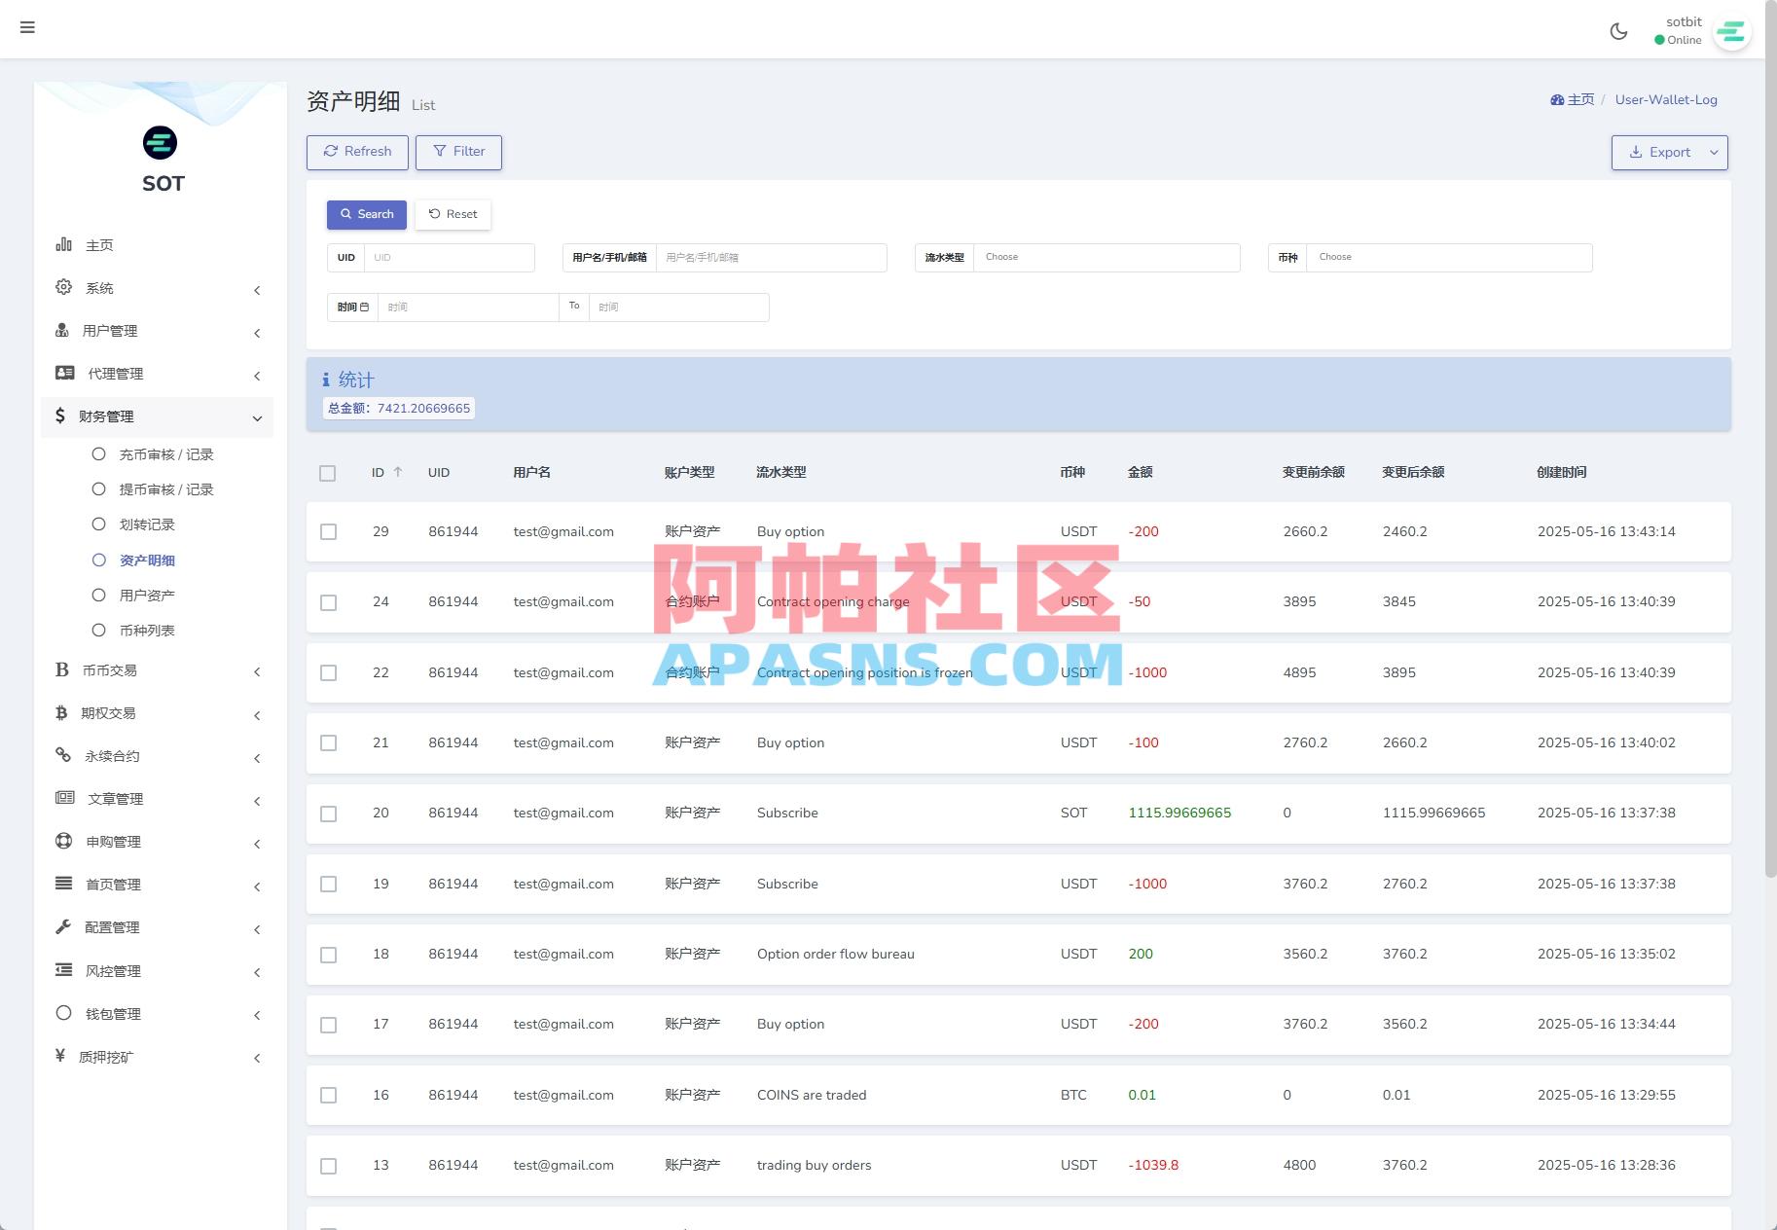The image size is (1777, 1230).
Task: Select 用户资产 in the sidebar menu
Action: [x=146, y=594]
